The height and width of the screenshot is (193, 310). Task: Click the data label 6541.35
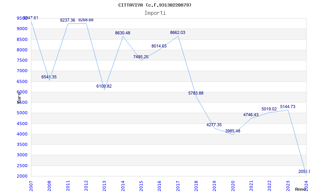pos(49,77)
